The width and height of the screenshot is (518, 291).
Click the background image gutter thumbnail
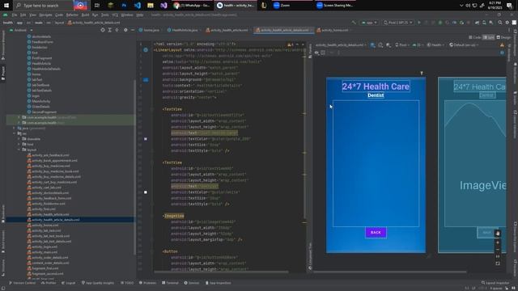[146, 80]
